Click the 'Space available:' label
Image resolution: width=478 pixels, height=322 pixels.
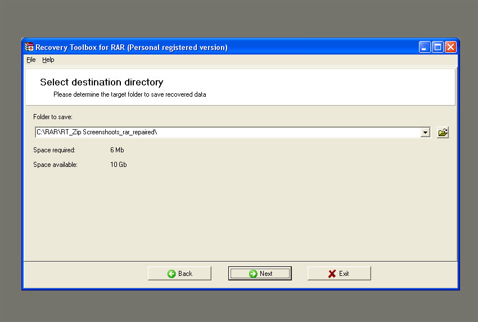(x=55, y=165)
